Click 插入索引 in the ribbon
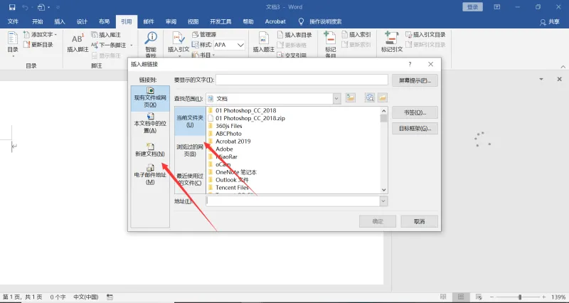Viewport: 569px width, 303px height. click(x=356, y=34)
